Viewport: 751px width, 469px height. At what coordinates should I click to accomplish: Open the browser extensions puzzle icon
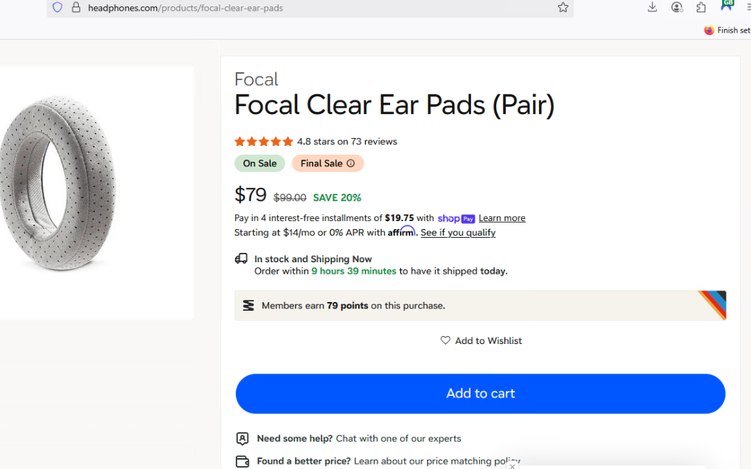[x=700, y=7]
